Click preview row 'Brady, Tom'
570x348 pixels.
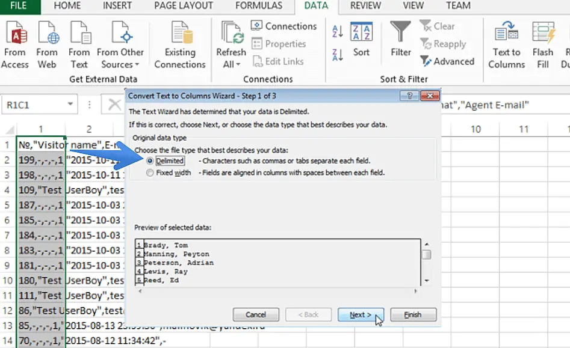166,245
